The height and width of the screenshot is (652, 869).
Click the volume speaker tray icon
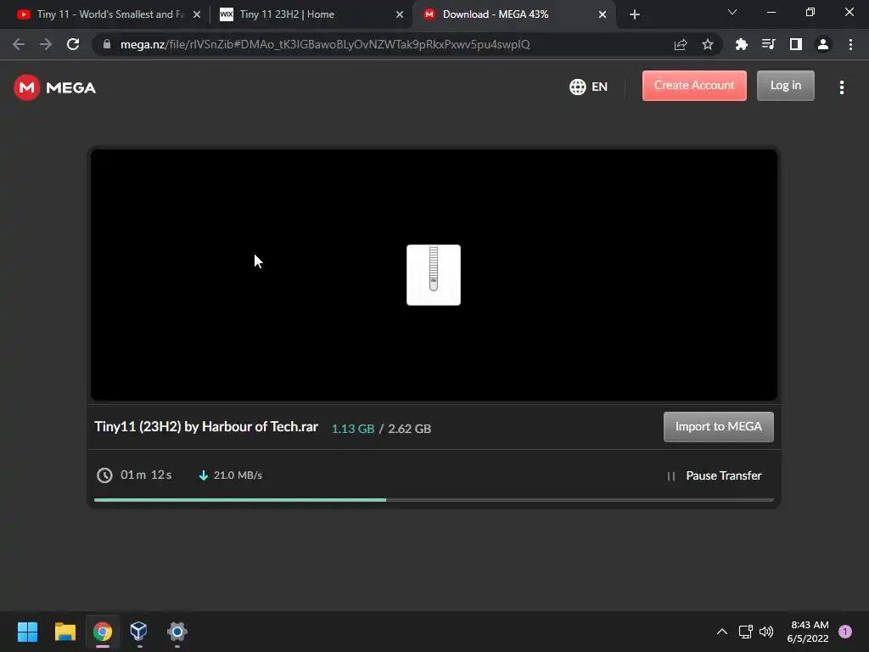tap(766, 632)
